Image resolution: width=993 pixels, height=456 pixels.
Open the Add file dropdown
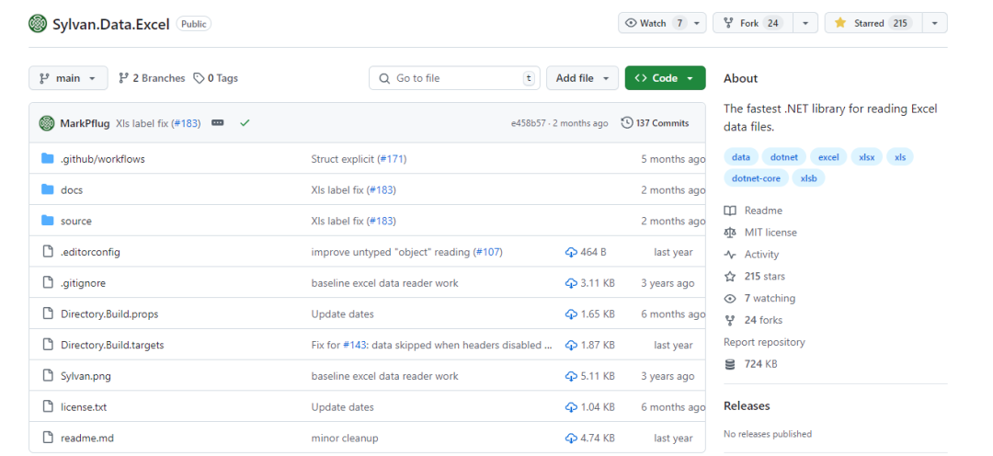coord(582,78)
